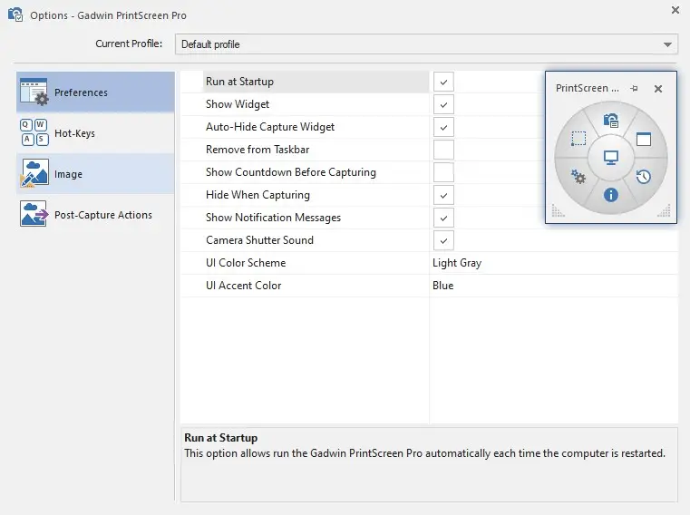Screen dimensions: 690x515
Task: Select the Camera Shutter Sound label
Action: [259, 240]
